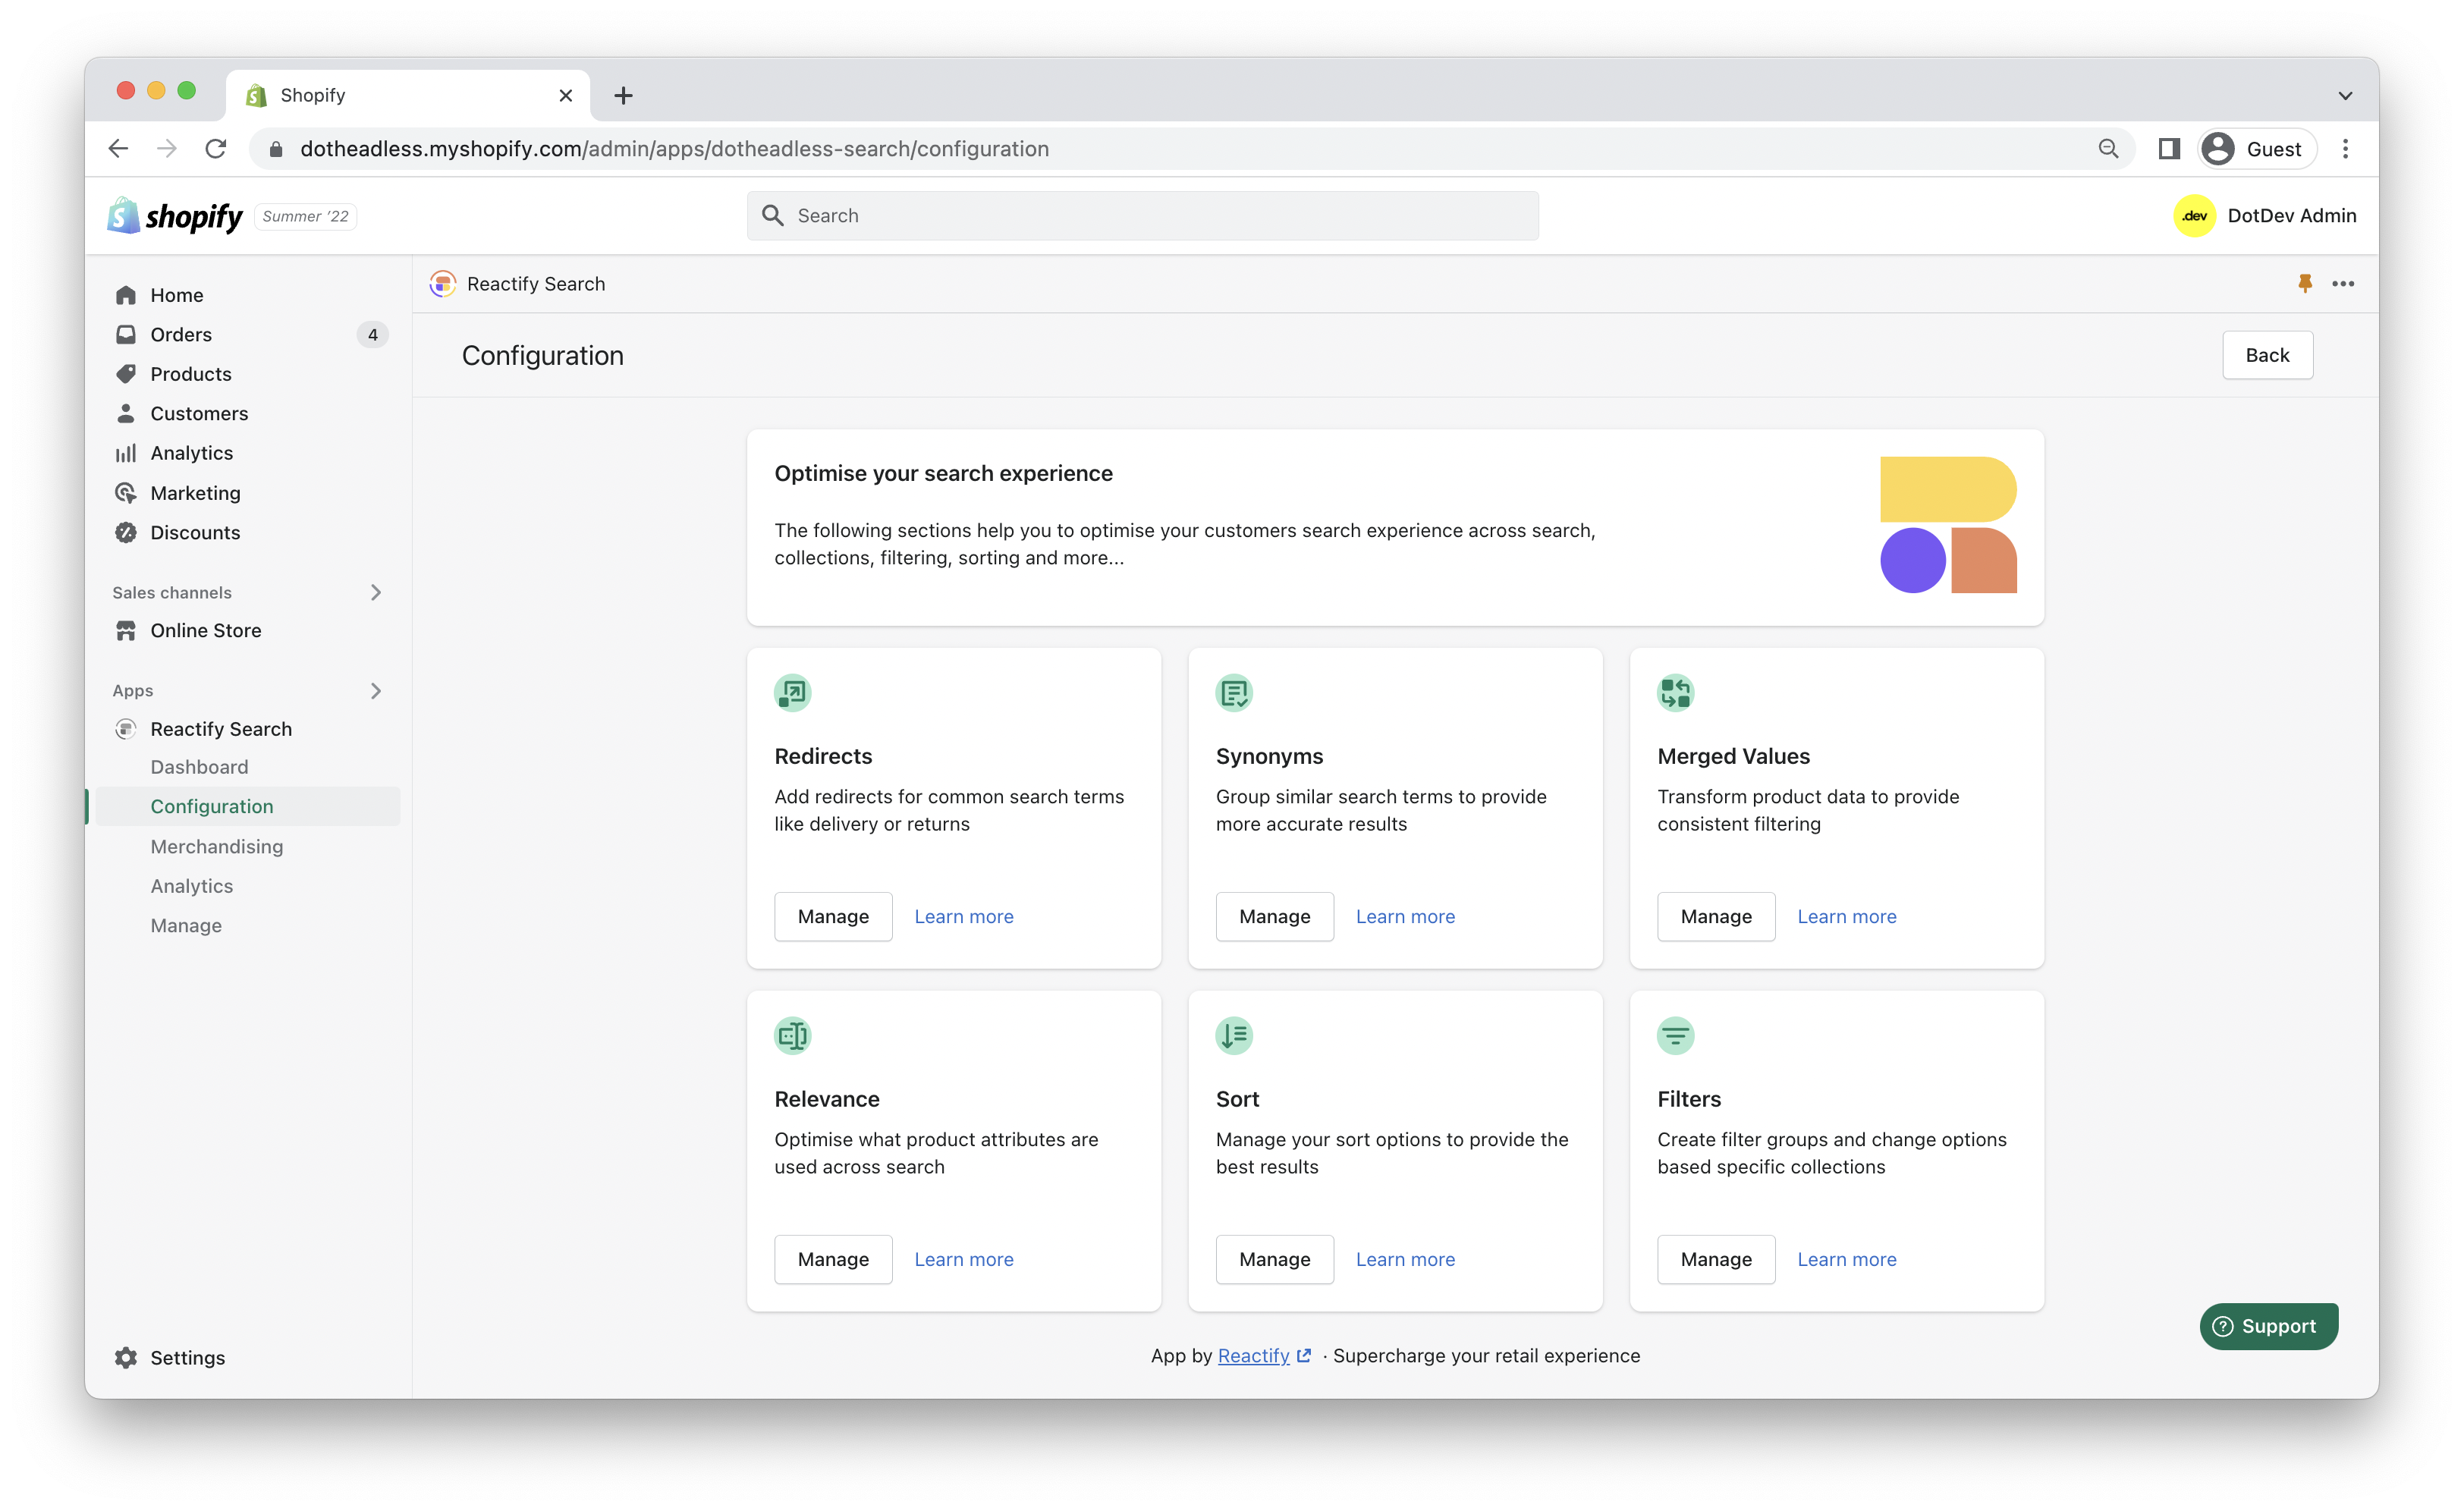Click the Customers person icon
Screen dimensions: 2464x1511
click(125, 413)
